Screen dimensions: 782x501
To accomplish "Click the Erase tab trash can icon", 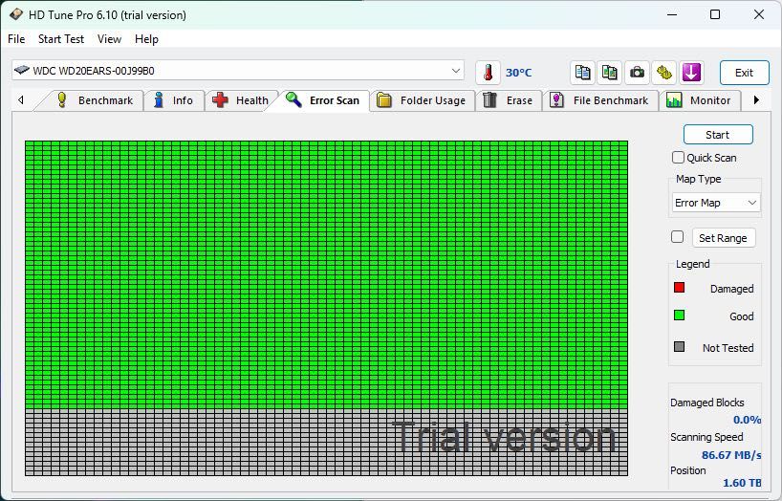I will 490,99.
